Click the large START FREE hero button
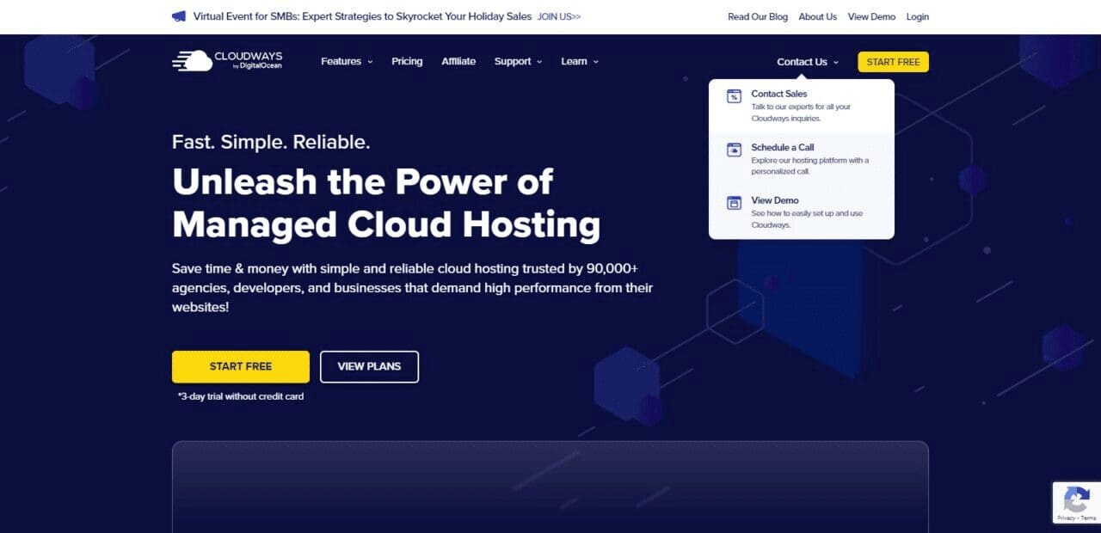Viewport: 1101px width, 533px height. (x=241, y=366)
